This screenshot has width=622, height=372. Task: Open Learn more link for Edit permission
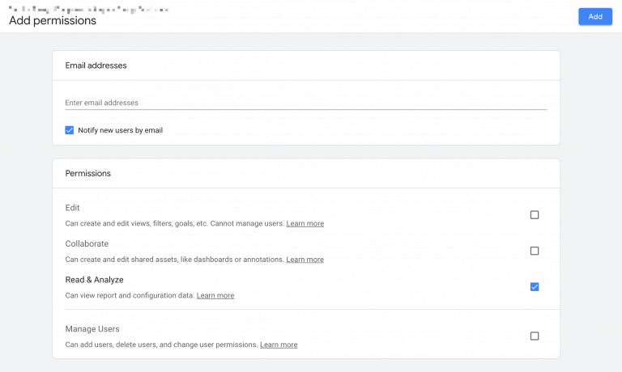[305, 224]
